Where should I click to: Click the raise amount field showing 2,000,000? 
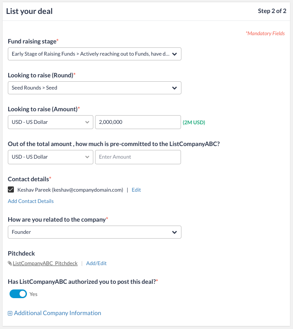pyautogui.click(x=138, y=122)
